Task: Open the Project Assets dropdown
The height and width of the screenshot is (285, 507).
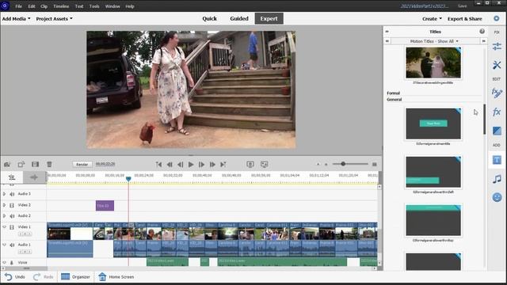Action: coord(55,19)
